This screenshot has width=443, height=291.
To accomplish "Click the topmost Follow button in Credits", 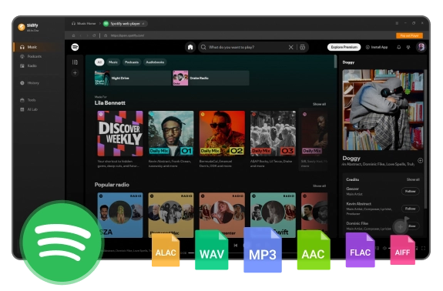I will pos(410,192).
